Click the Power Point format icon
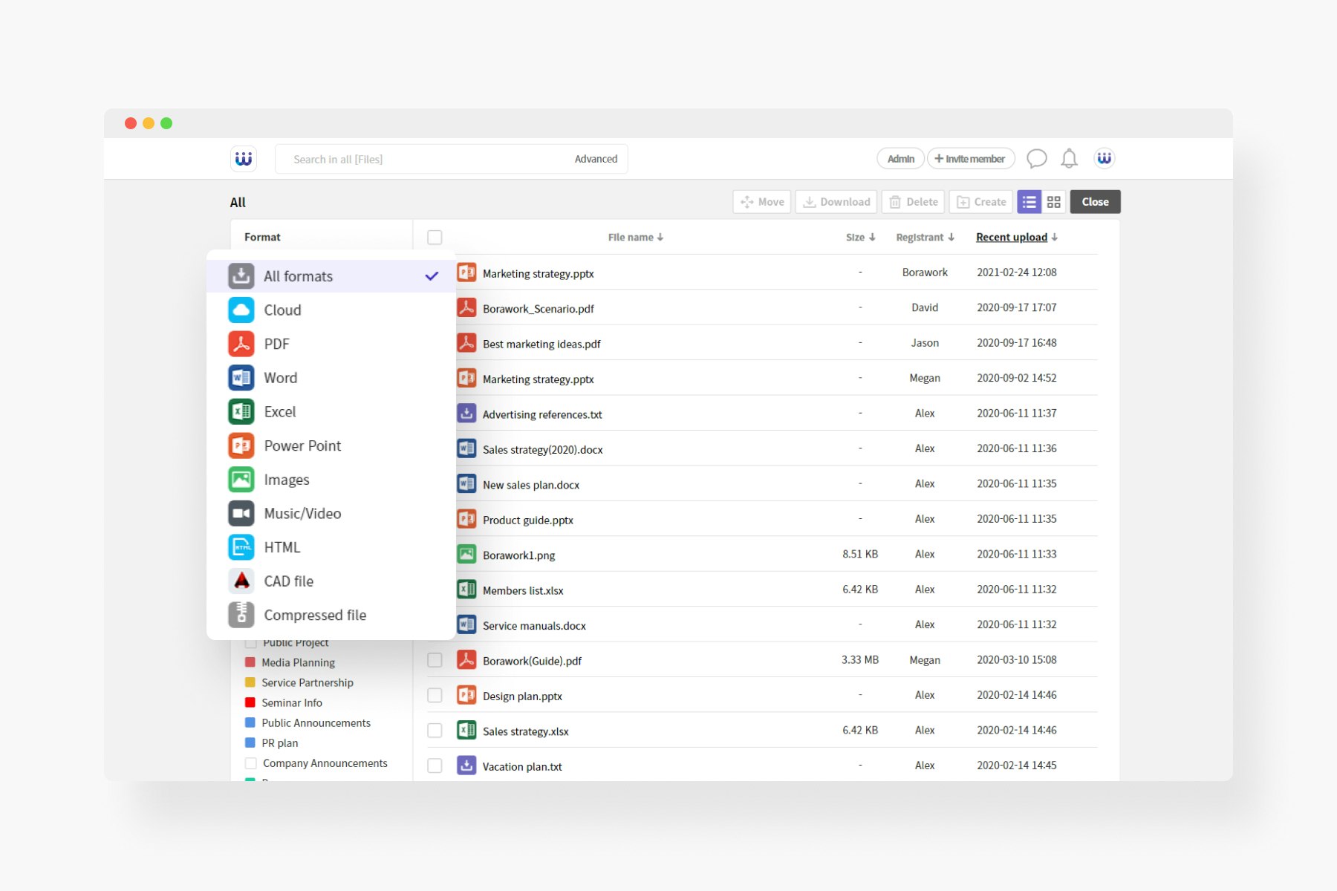1337x891 pixels. coord(241,446)
